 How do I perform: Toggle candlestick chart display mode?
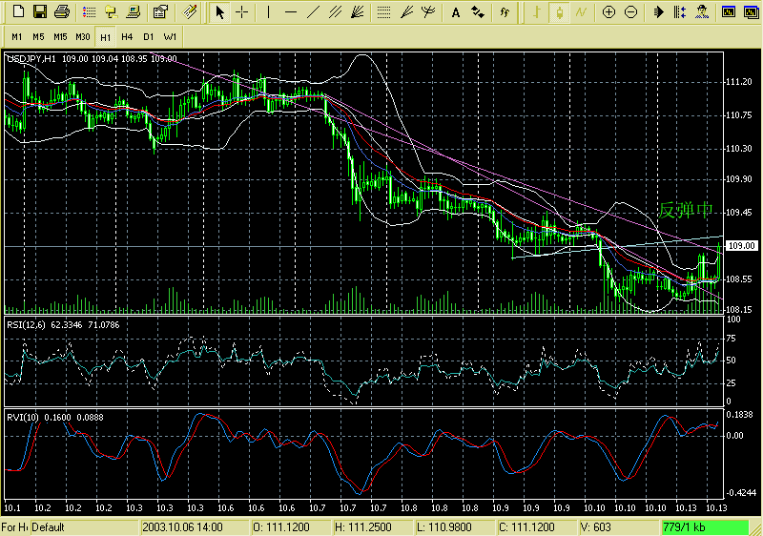click(x=557, y=12)
